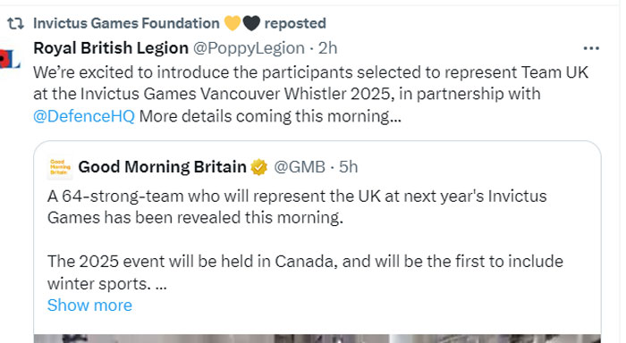The image size is (626, 343).
Task: Open the Royal British Legion display name
Action: tap(111, 48)
